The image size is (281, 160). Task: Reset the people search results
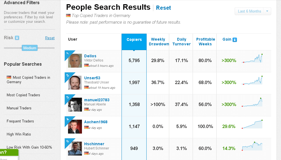(164, 8)
